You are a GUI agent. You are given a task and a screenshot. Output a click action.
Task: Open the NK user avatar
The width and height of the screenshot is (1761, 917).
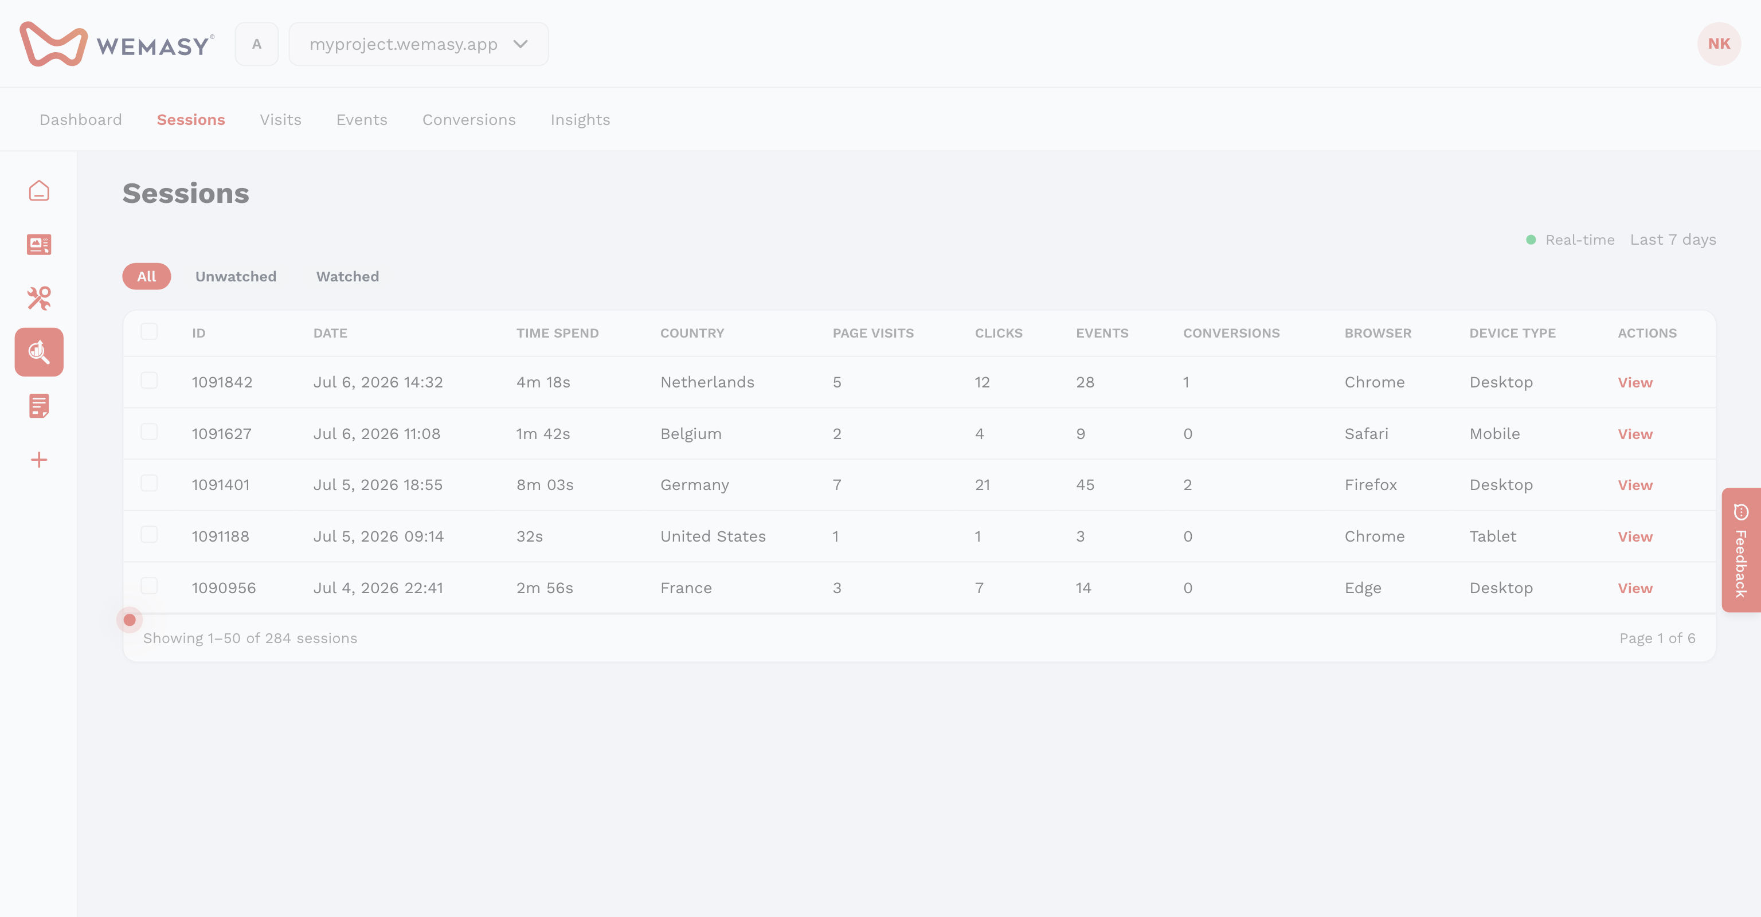tap(1719, 44)
